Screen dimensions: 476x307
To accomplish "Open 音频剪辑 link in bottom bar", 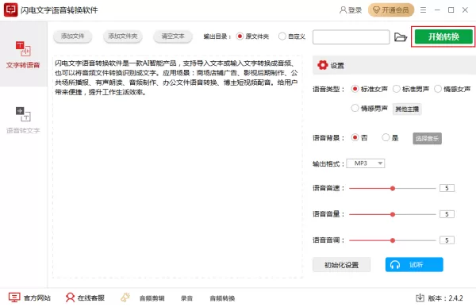I will coord(152,298).
